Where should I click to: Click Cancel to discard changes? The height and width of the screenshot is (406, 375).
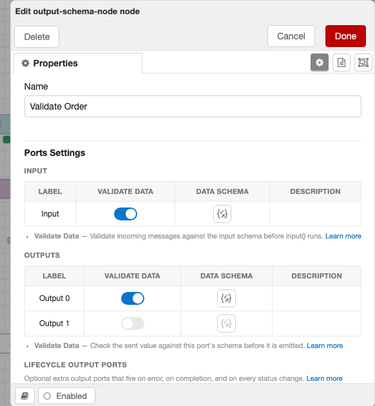(x=291, y=36)
